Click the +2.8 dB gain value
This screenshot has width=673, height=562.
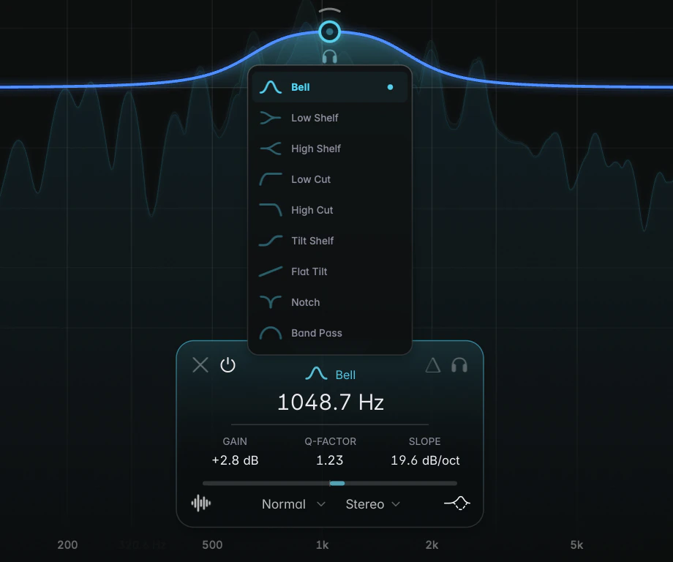236,460
